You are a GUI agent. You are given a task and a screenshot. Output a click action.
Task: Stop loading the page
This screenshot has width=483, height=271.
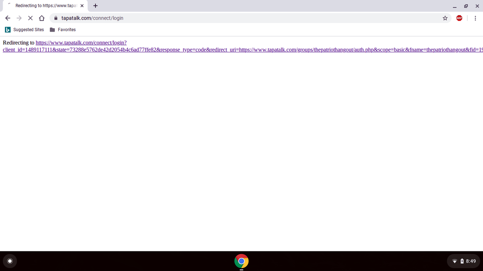coord(30,18)
